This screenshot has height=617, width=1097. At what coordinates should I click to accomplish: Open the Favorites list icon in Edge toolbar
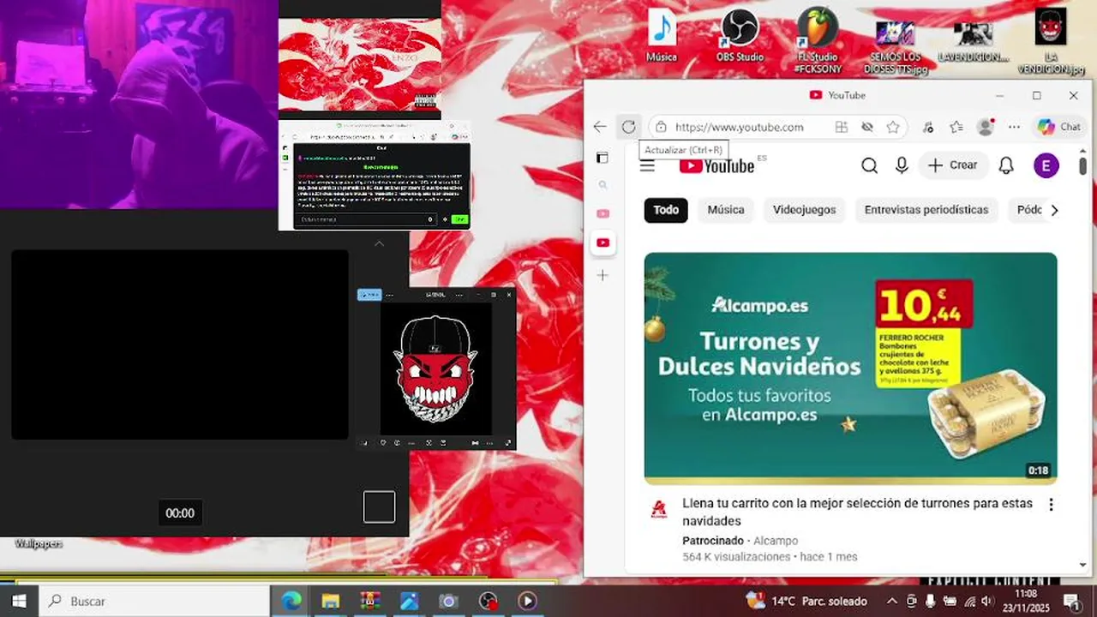(x=956, y=127)
